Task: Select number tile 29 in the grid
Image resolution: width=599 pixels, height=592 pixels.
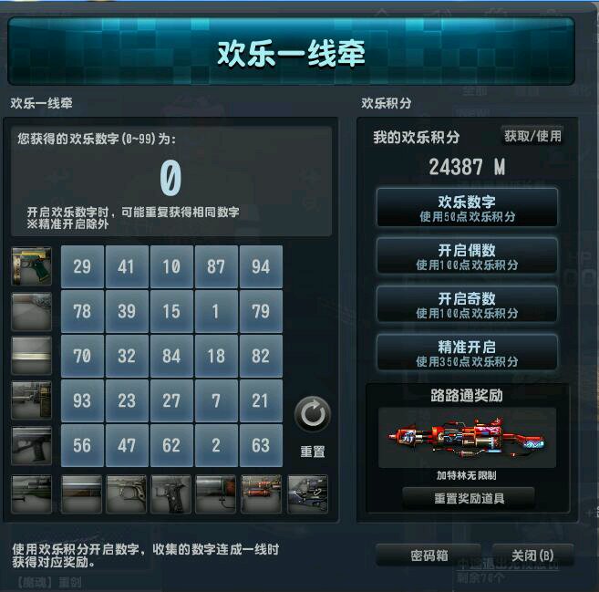Action: [82, 266]
